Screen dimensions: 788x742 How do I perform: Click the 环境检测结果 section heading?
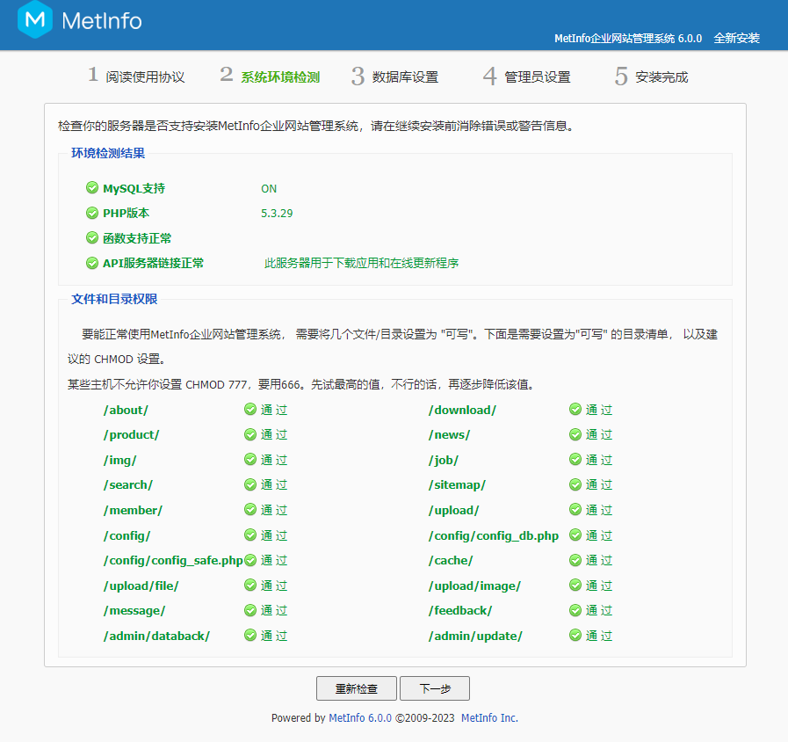pos(108,153)
